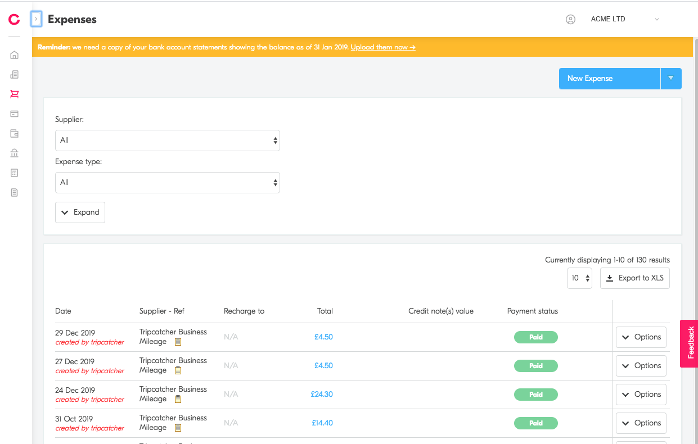Click the '27 Dec 2019' date cell
The image size is (698, 444).
click(x=75, y=362)
